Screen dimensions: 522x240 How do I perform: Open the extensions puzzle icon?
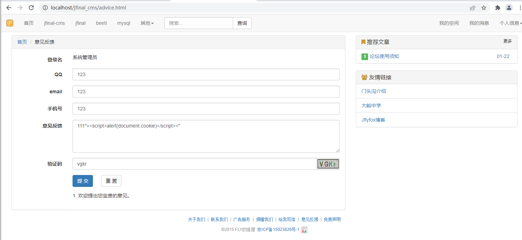(497, 8)
